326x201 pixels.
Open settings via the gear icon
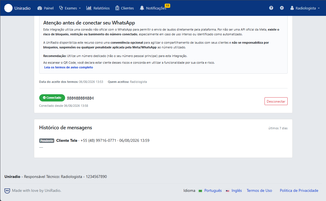[282, 8]
